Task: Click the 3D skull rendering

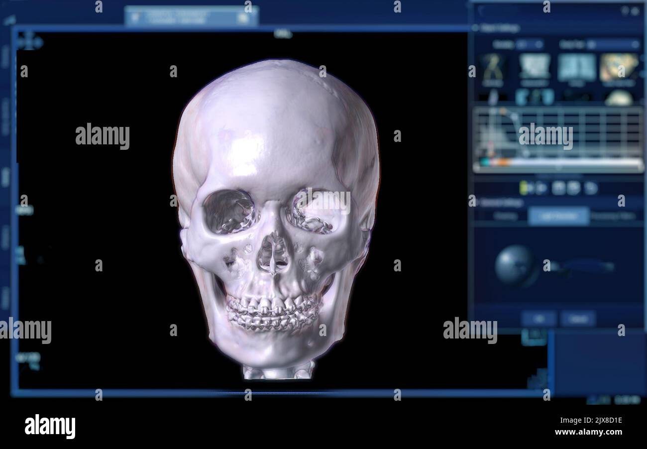Action: (275, 219)
